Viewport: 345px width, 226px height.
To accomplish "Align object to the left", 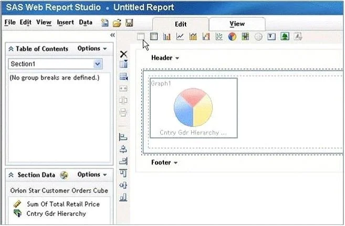I will 123,137.
